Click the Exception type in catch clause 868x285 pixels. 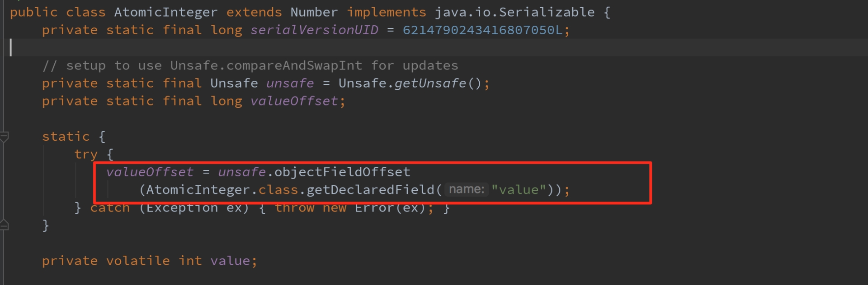[x=181, y=208]
